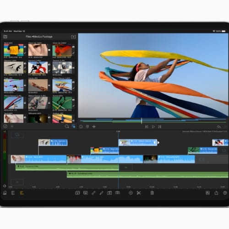Click the Wi-Fi icon in iPad status bar

[214, 31]
